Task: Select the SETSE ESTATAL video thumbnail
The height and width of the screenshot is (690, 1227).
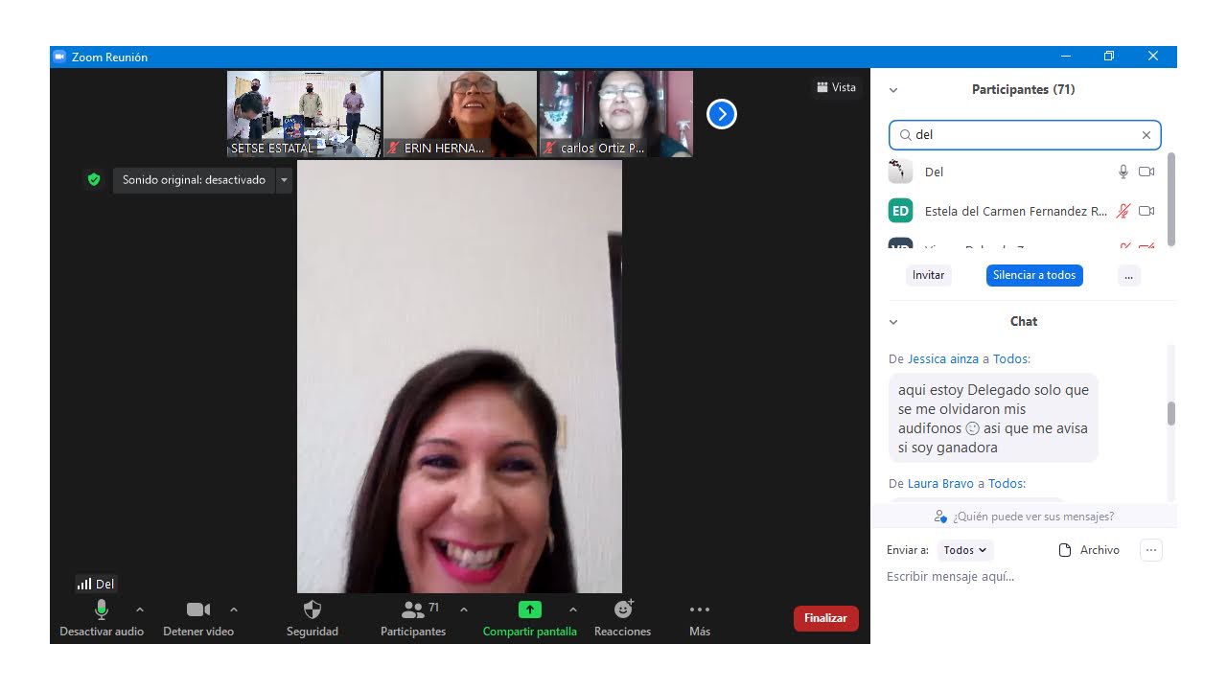Action: (304, 114)
